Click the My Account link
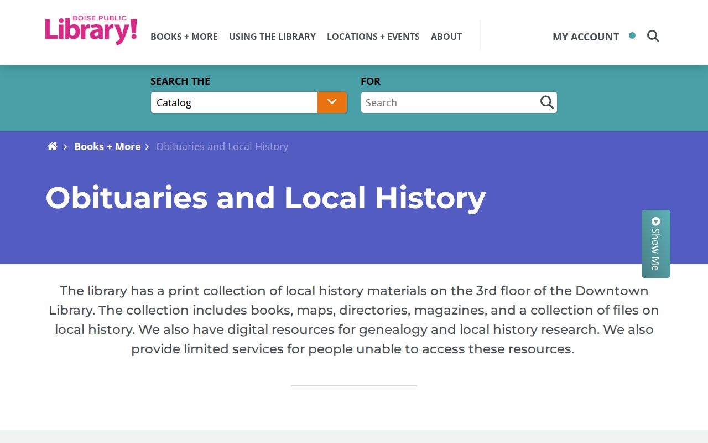The image size is (708, 443). tap(586, 37)
